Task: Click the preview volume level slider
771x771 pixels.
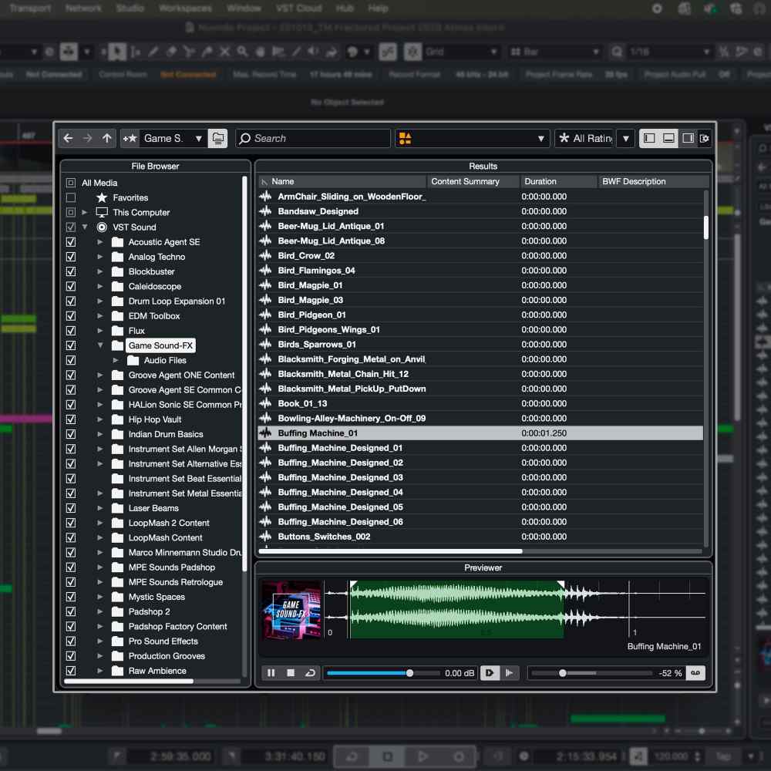Action: [x=409, y=673]
